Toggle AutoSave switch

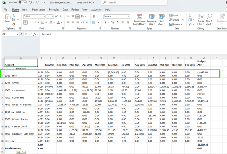point(23,2)
